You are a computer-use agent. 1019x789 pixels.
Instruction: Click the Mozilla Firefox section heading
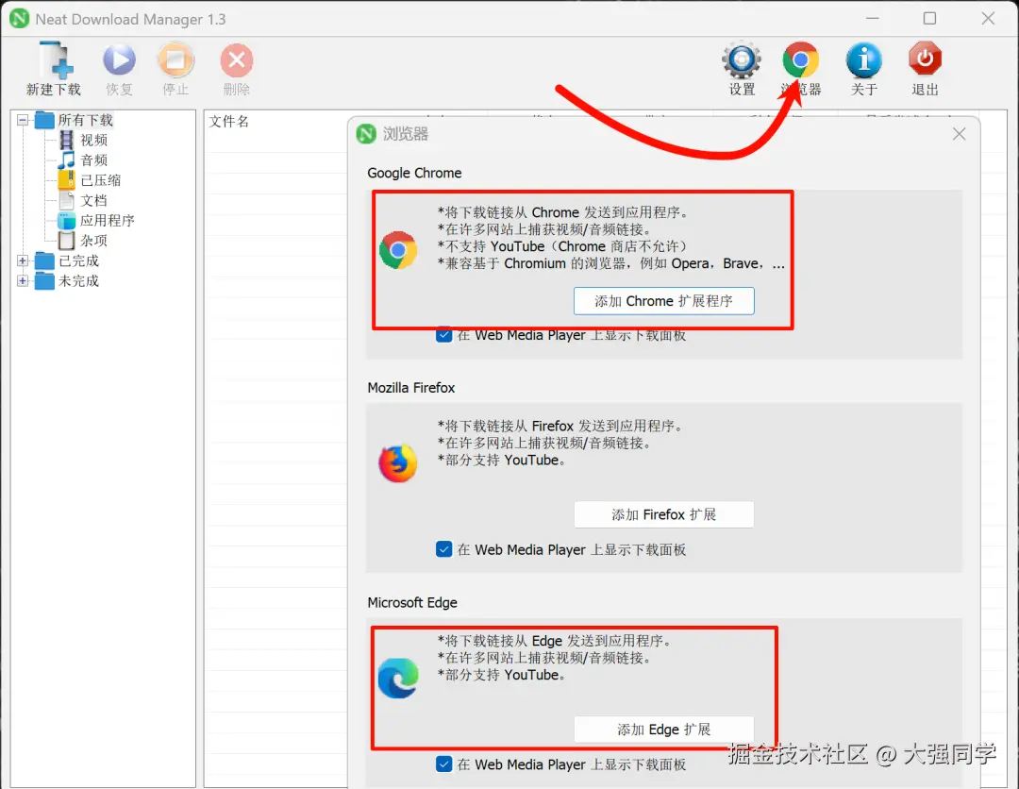pyautogui.click(x=410, y=387)
